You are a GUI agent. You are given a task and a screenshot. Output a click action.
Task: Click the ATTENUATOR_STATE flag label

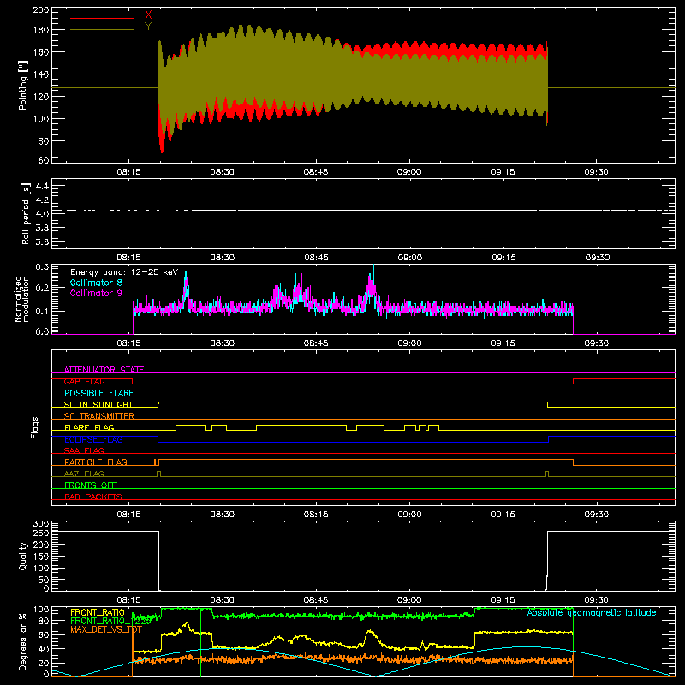tap(104, 370)
